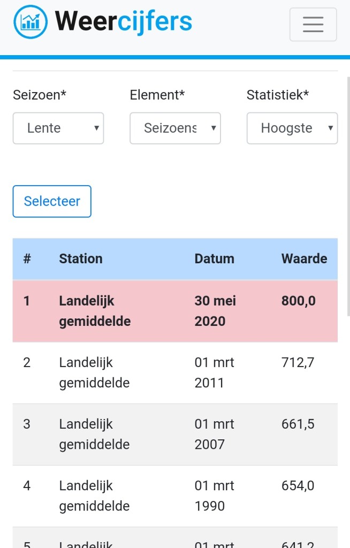Click the 800,0 value cell
Image resolution: width=350 pixels, height=548 pixels.
pyautogui.click(x=299, y=301)
